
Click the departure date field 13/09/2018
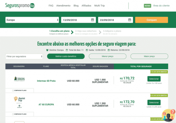click(79, 20)
